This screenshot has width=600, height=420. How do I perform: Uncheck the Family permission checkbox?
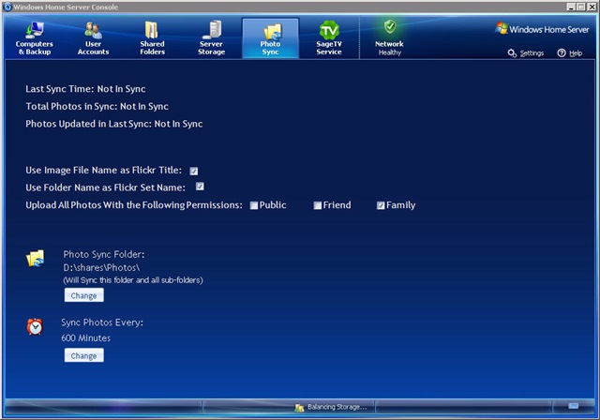click(381, 206)
